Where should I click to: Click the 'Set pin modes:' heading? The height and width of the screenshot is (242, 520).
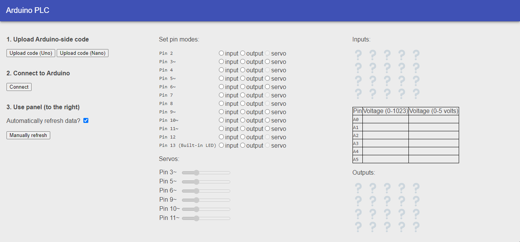(179, 39)
